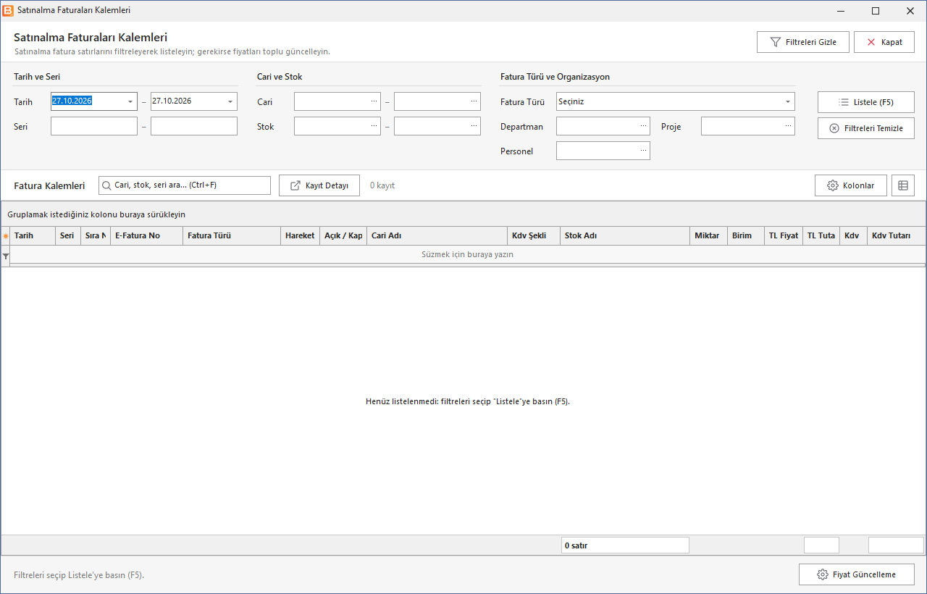927x594 pixels.
Task: Open the Proje lookup ellipsis
Action: 788,126
